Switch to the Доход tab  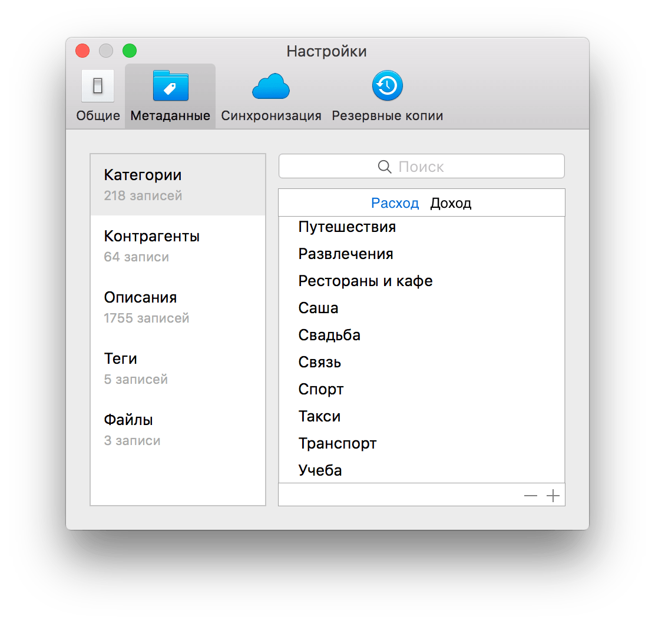(451, 203)
